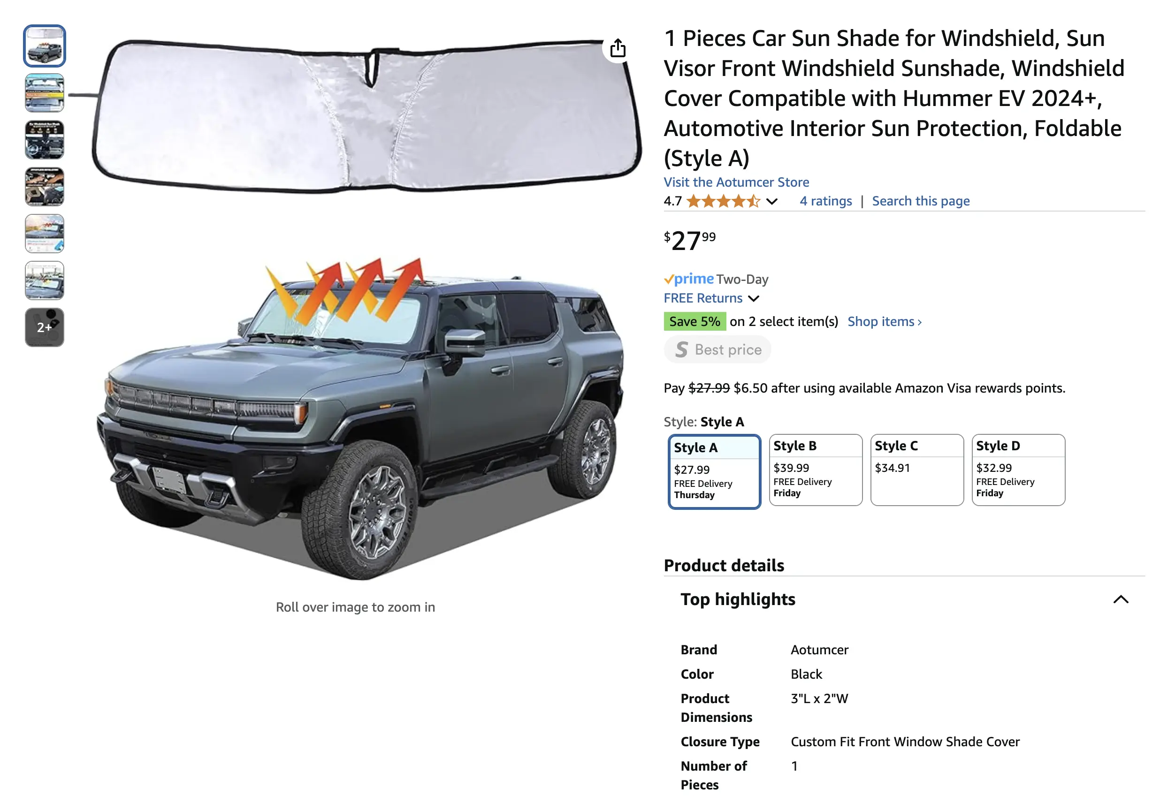The height and width of the screenshot is (803, 1160).
Task: Click the Search this page link
Action: pos(921,201)
